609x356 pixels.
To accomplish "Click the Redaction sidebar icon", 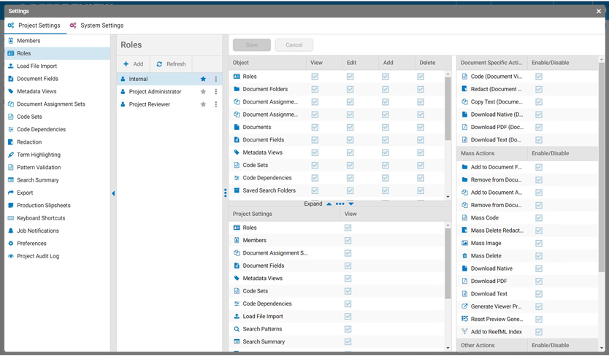I will pyautogui.click(x=11, y=142).
